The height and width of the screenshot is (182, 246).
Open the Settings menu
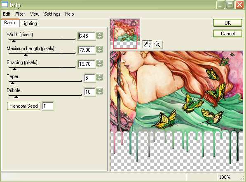click(x=52, y=14)
